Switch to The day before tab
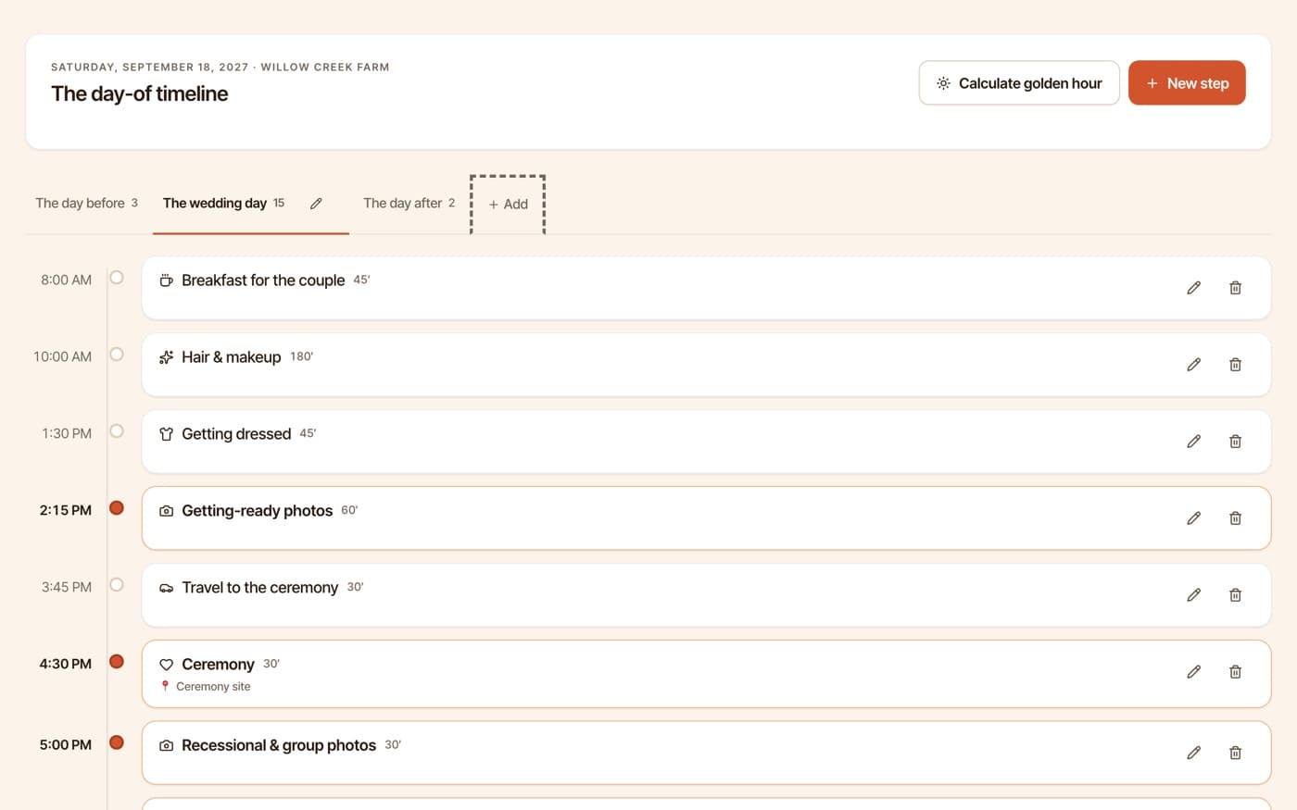This screenshot has width=1297, height=810. pyautogui.click(x=86, y=204)
